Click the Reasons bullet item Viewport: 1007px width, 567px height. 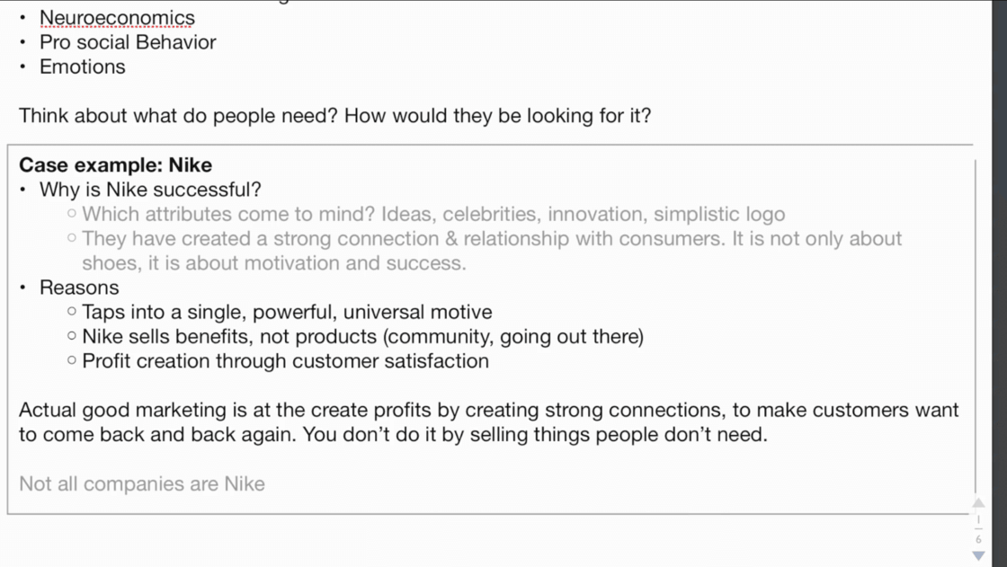[x=79, y=287]
